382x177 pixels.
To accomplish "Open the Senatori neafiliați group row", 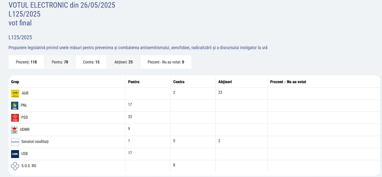I will pos(35,141).
